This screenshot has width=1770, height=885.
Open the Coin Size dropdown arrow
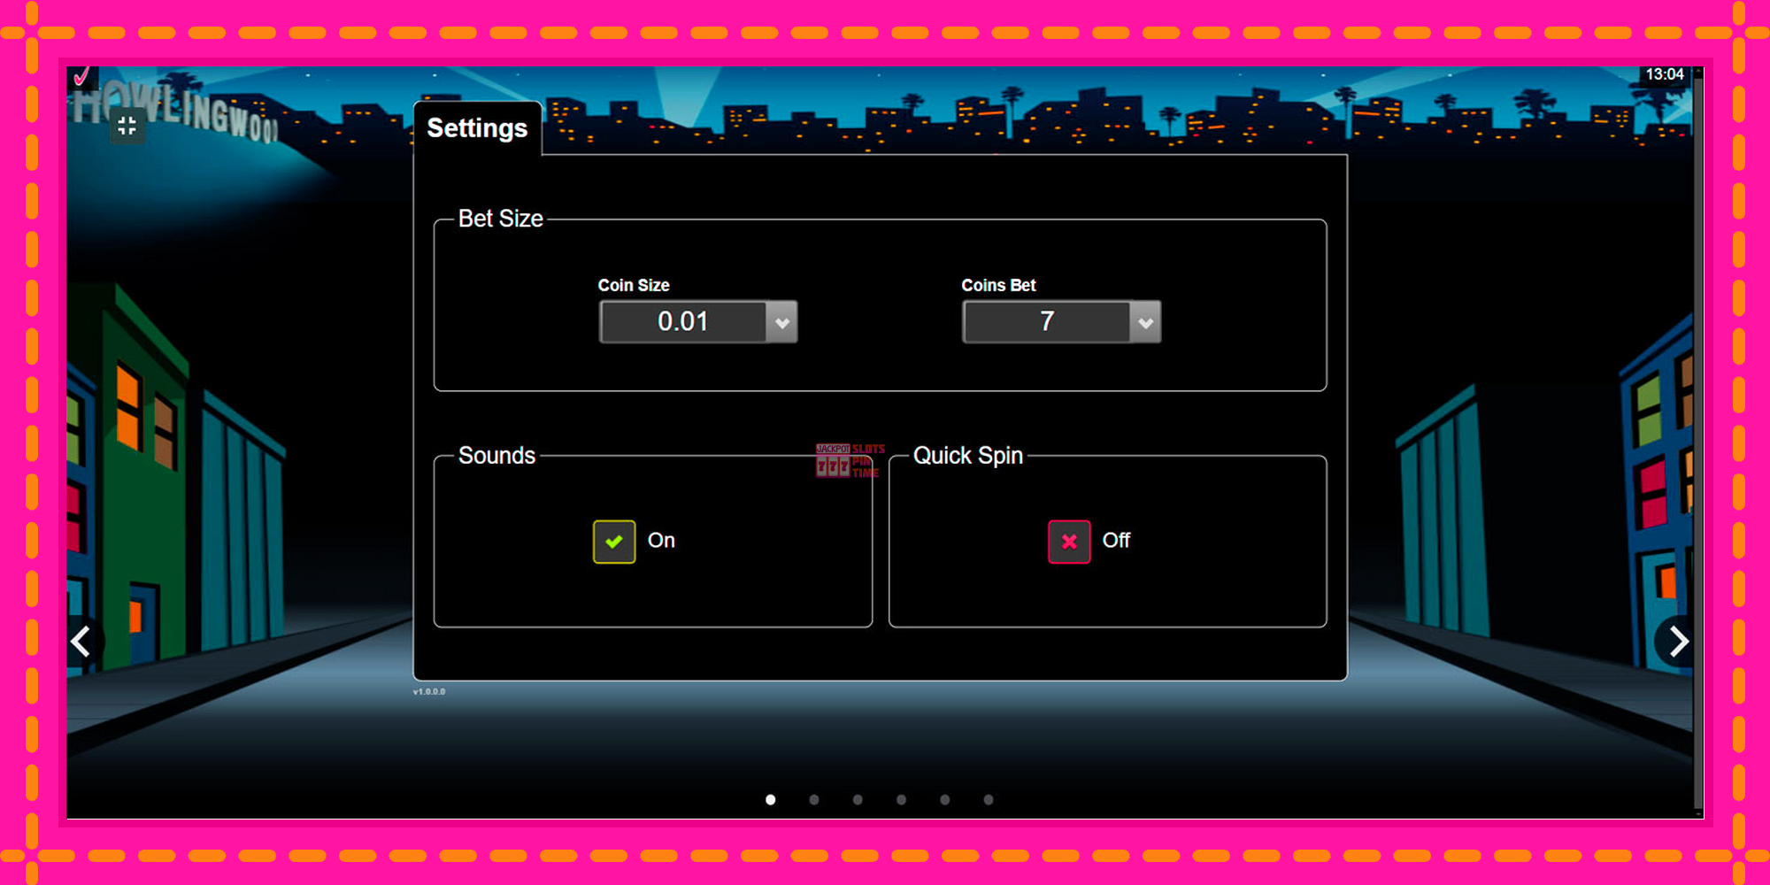pyautogui.click(x=781, y=322)
